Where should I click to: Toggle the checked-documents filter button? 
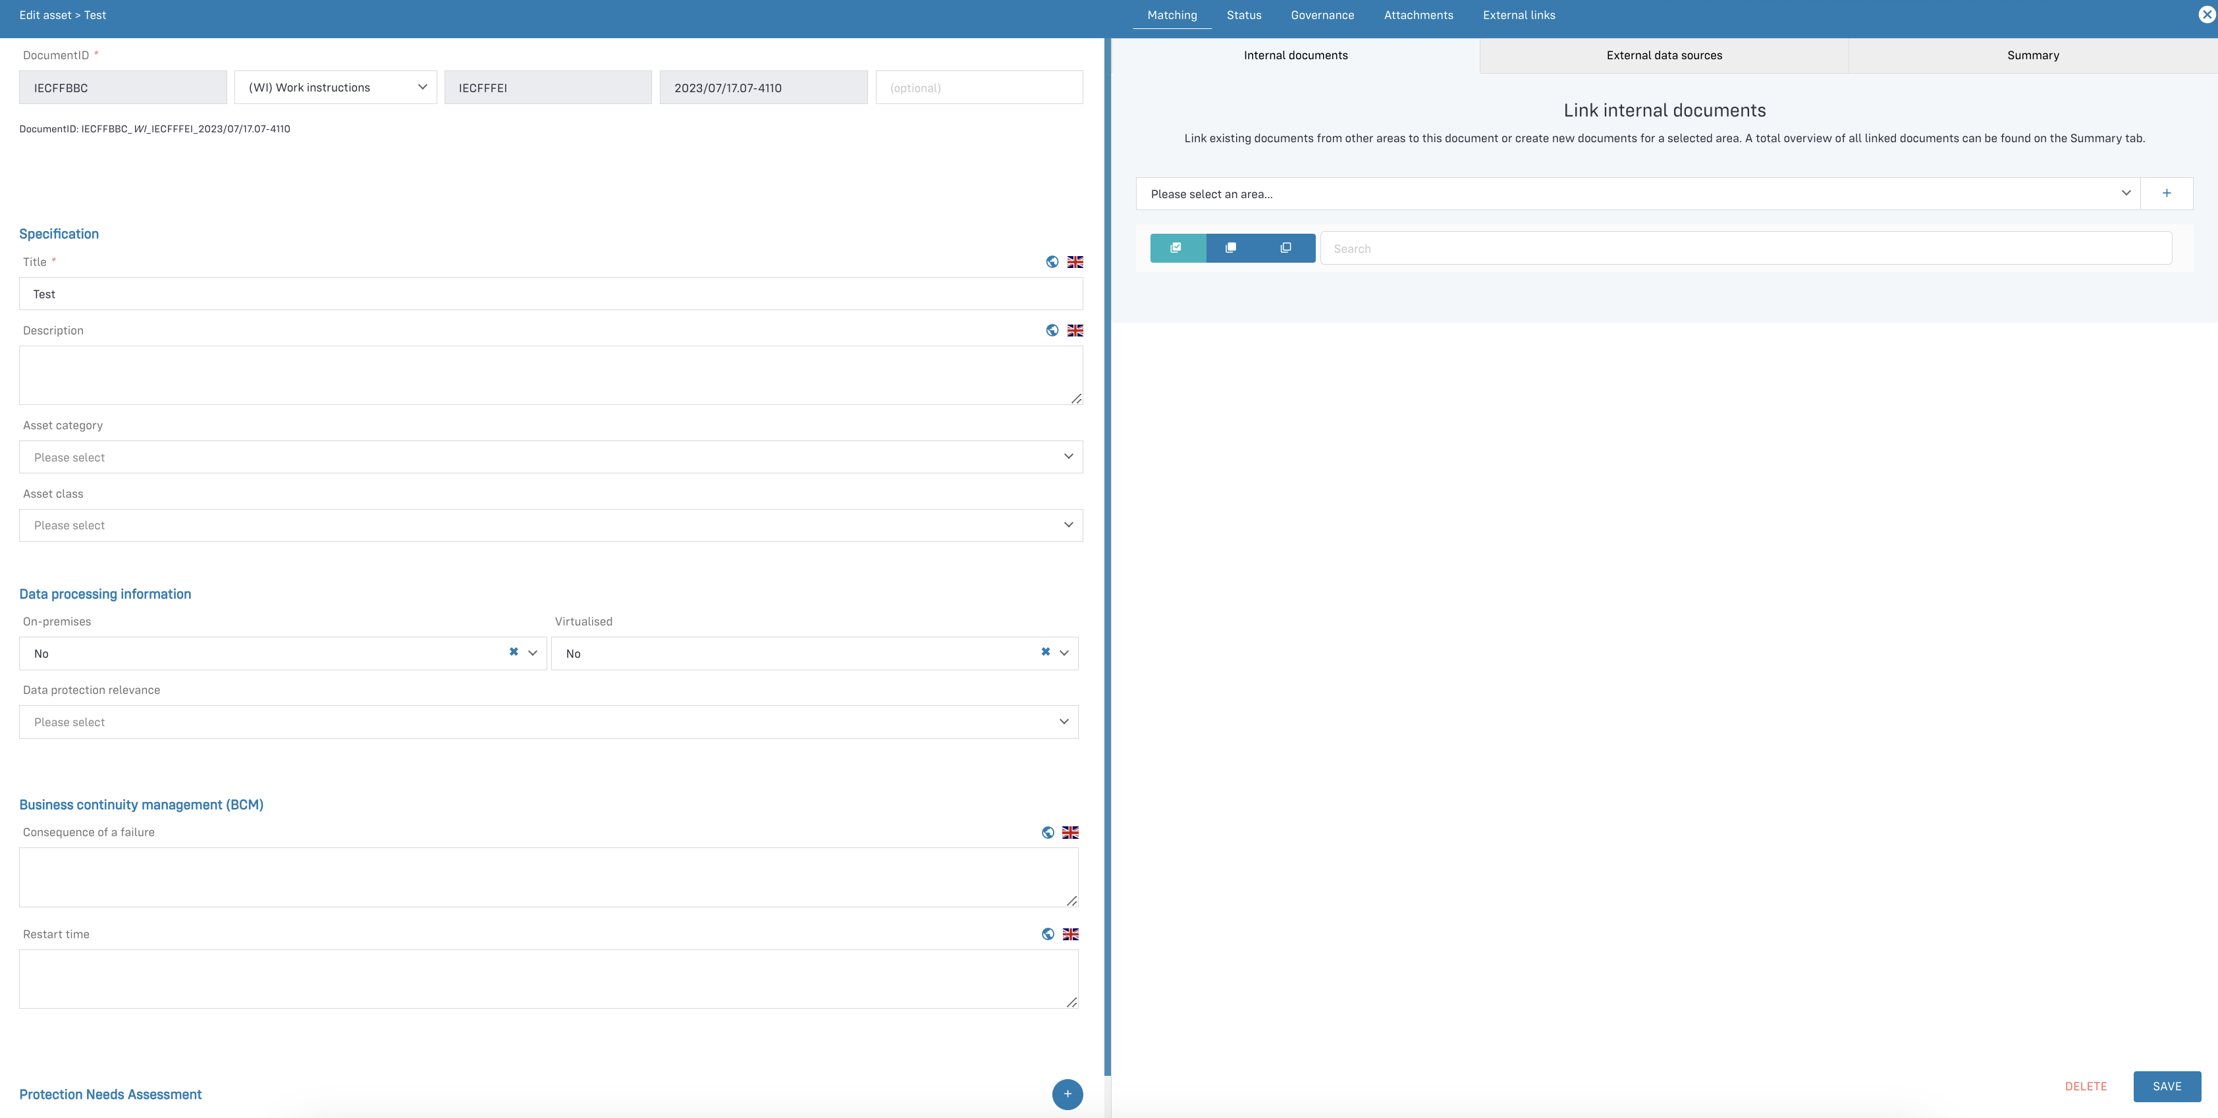coord(1176,248)
